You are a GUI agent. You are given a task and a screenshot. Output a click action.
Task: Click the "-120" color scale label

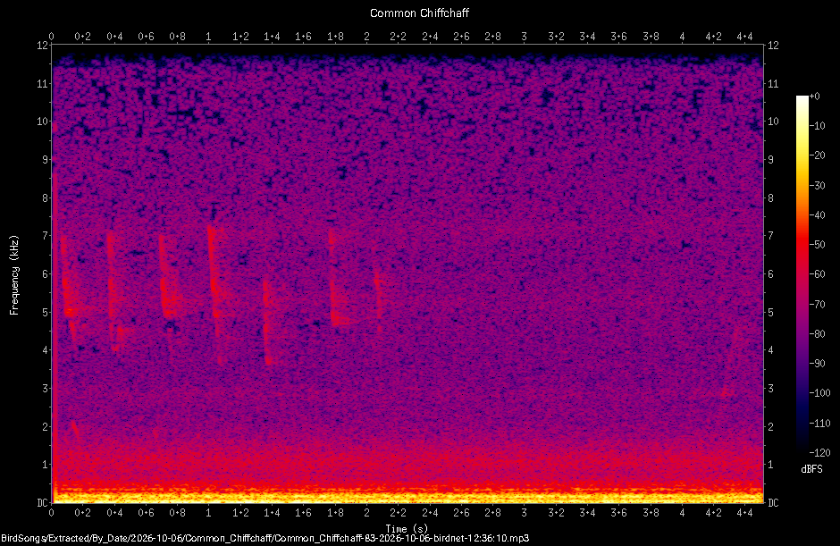pos(819,453)
